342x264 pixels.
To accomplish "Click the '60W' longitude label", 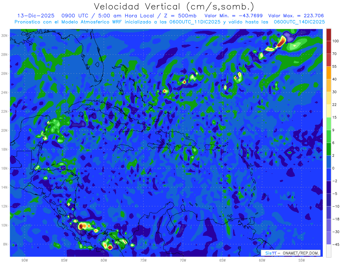I will coord(262,260).
